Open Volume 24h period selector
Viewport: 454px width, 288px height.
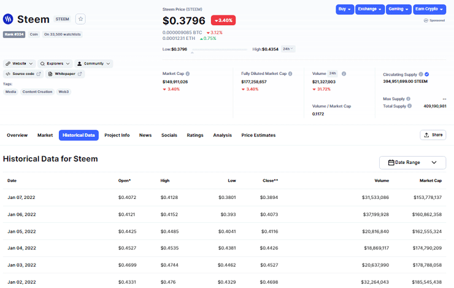[333, 74]
